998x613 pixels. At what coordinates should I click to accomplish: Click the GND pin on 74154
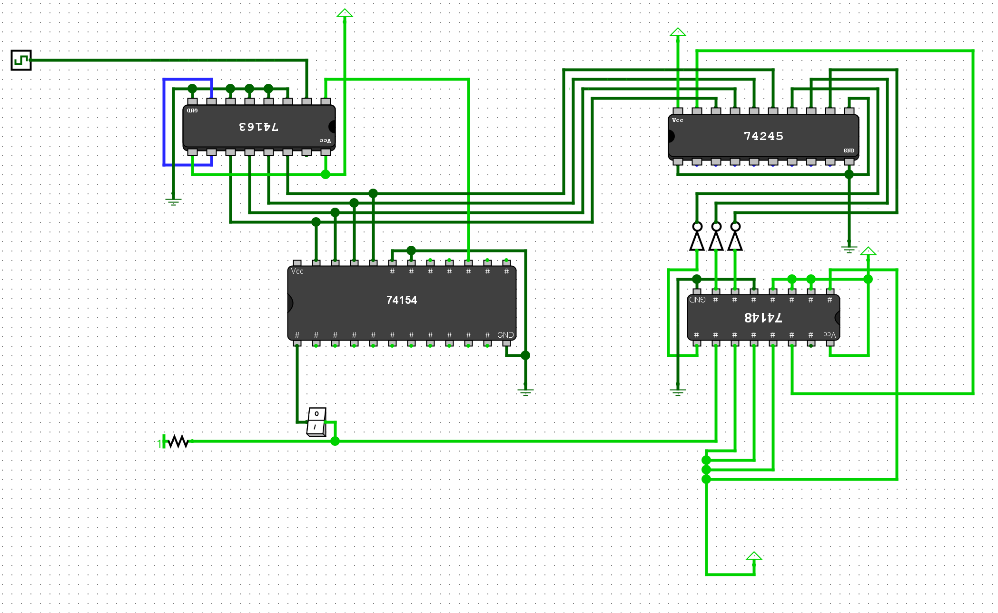click(x=506, y=343)
